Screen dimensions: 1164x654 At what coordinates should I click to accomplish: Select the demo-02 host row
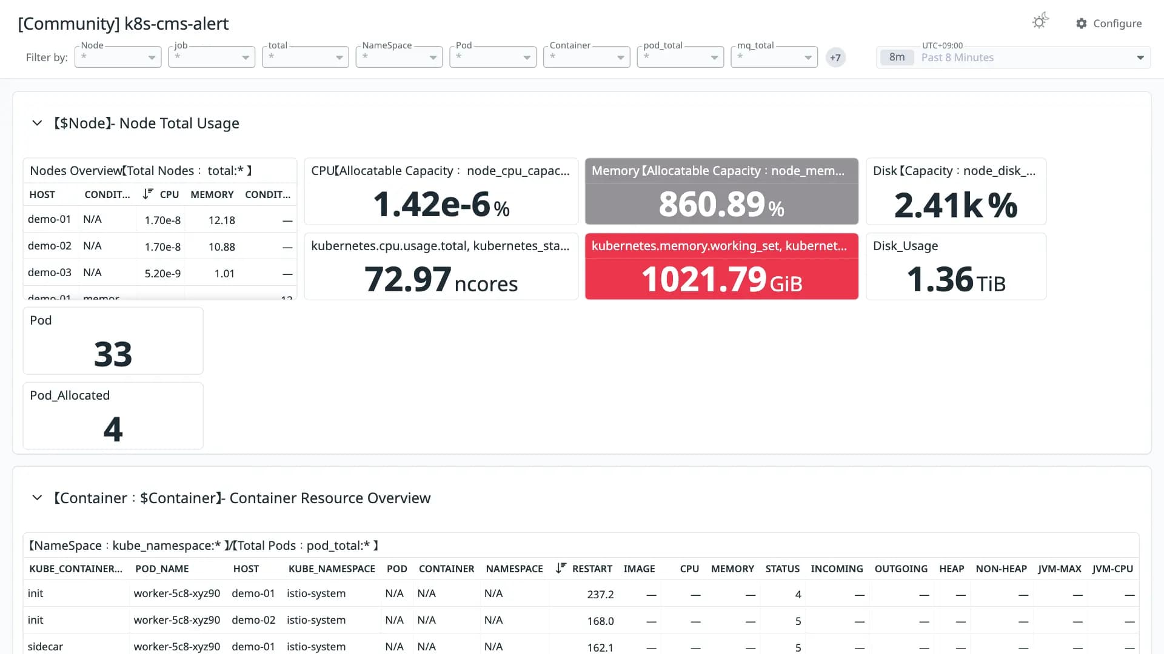pyautogui.click(x=160, y=246)
